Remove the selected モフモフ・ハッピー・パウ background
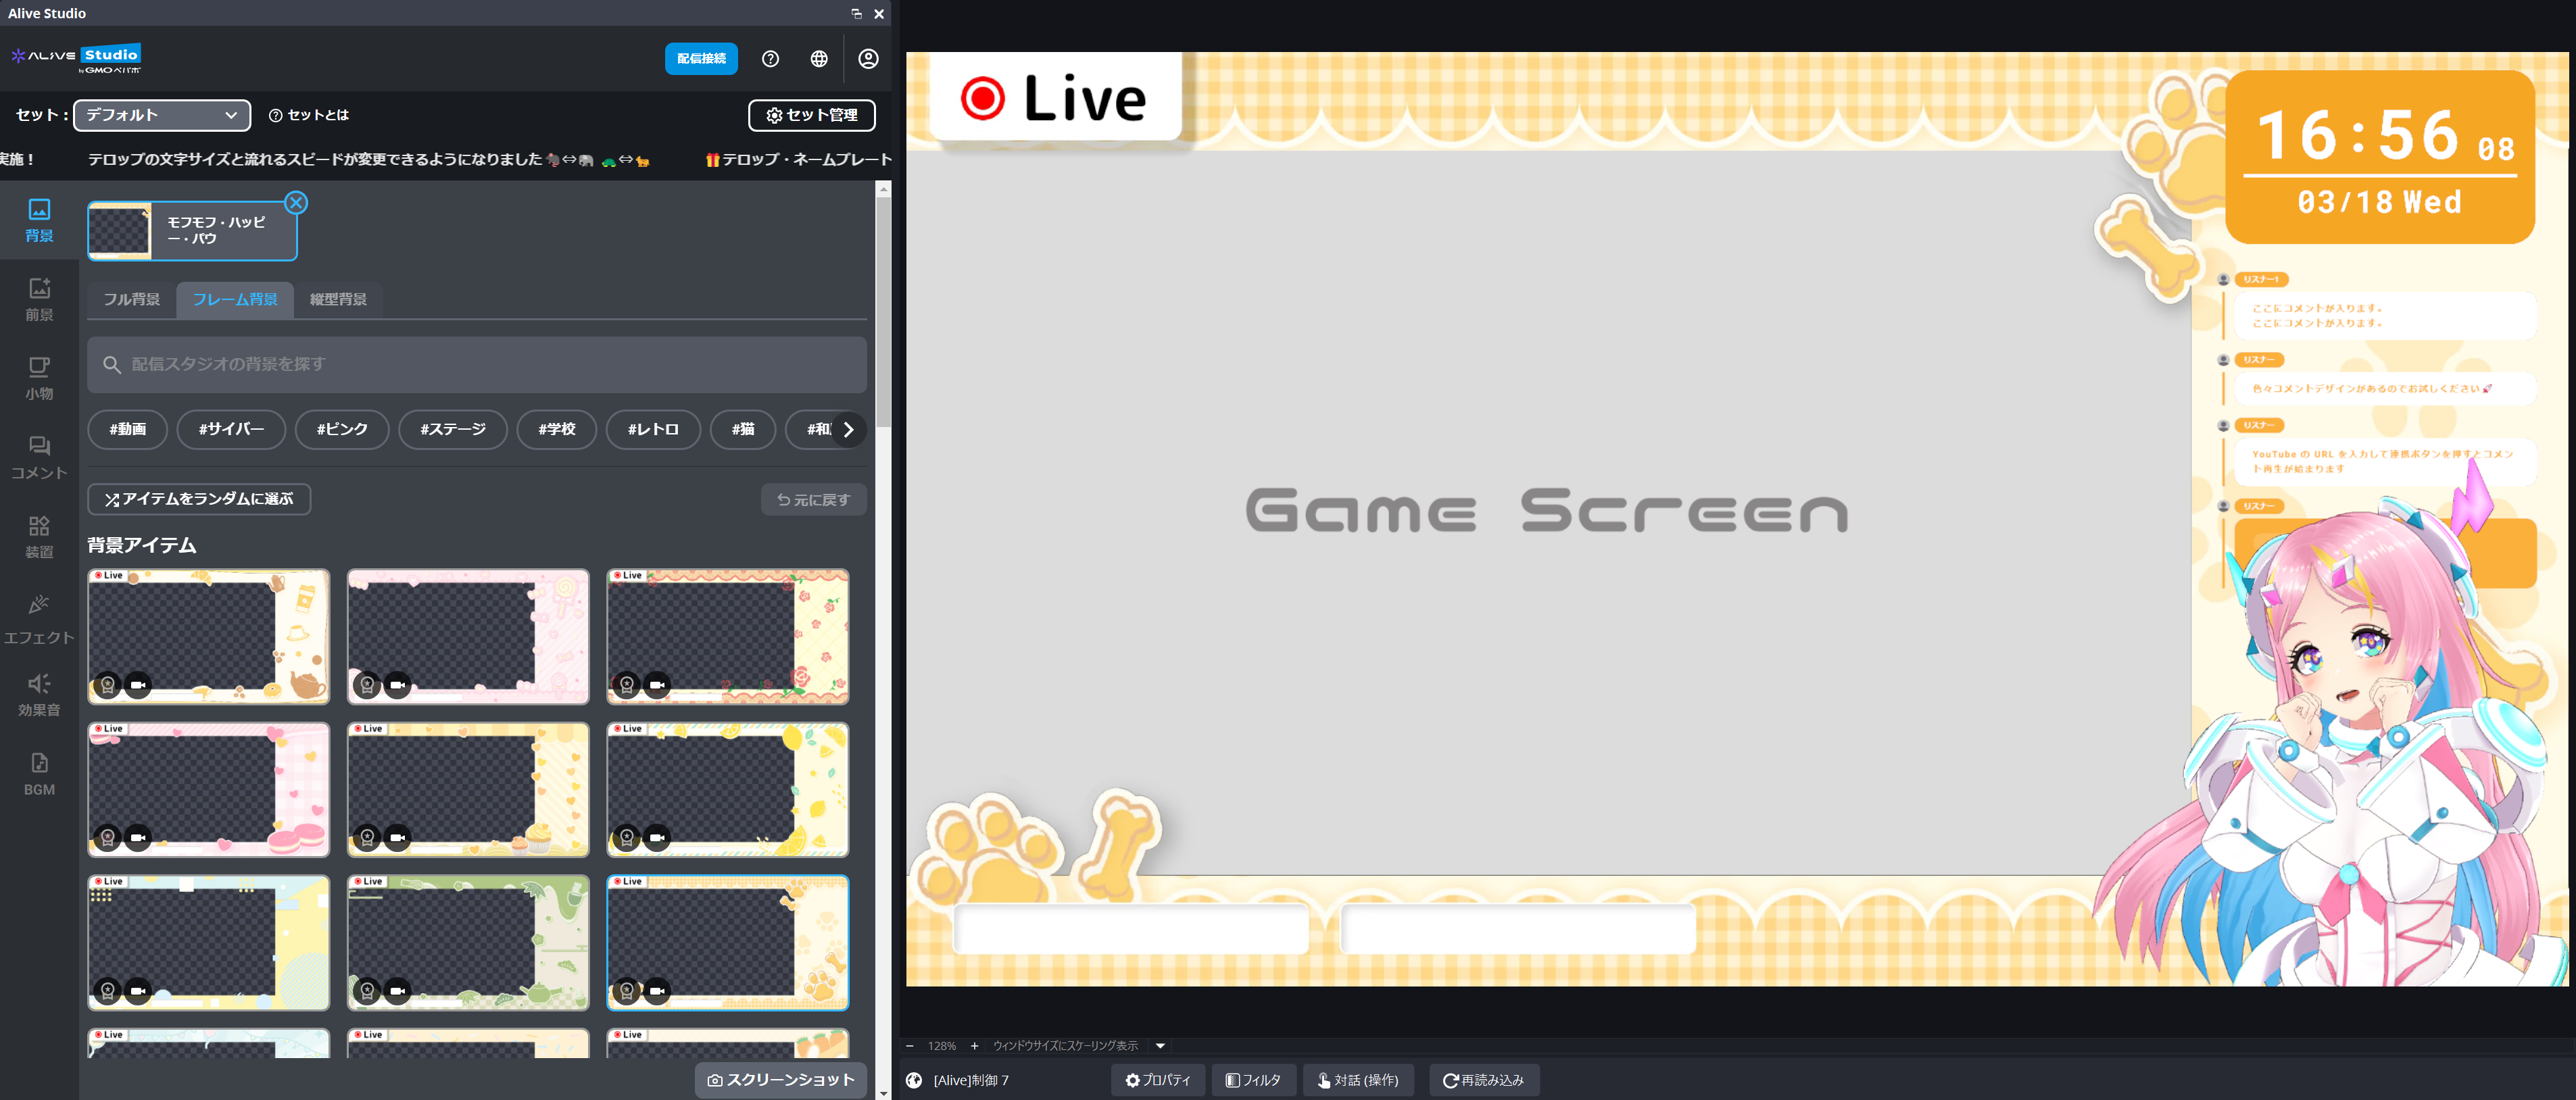The height and width of the screenshot is (1100, 2576). (x=296, y=203)
